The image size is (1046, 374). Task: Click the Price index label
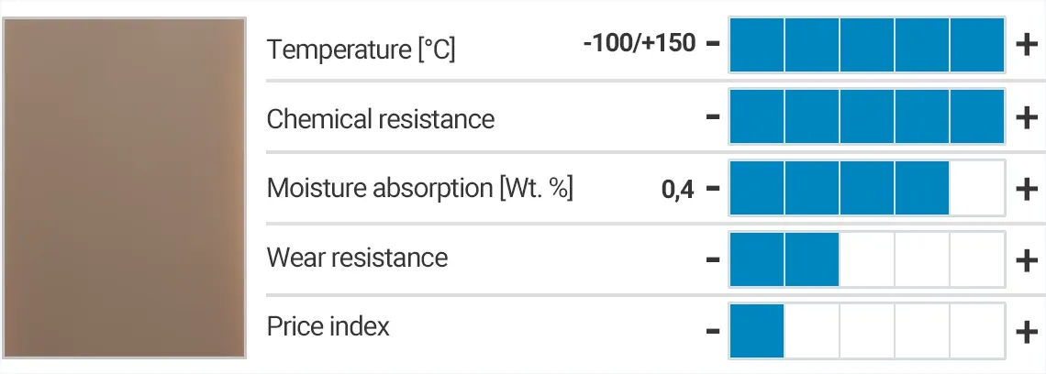point(328,326)
